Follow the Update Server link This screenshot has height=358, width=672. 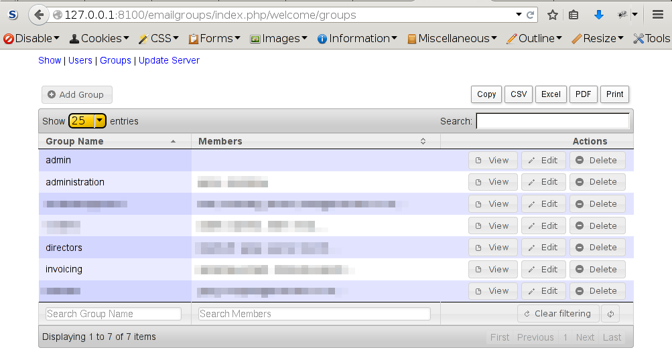[x=169, y=60]
